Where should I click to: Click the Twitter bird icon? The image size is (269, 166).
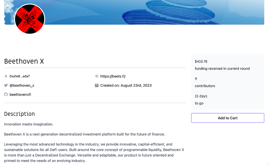[6, 85]
